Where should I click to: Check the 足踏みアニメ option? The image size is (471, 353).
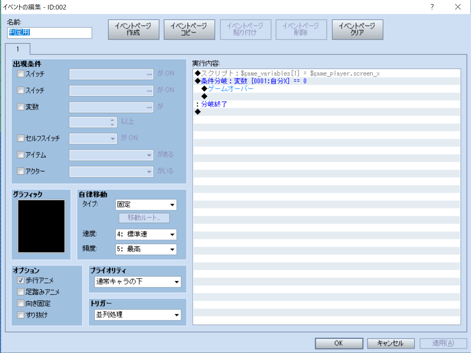click(x=21, y=292)
